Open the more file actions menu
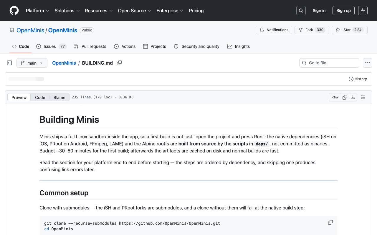 click(x=368, y=63)
